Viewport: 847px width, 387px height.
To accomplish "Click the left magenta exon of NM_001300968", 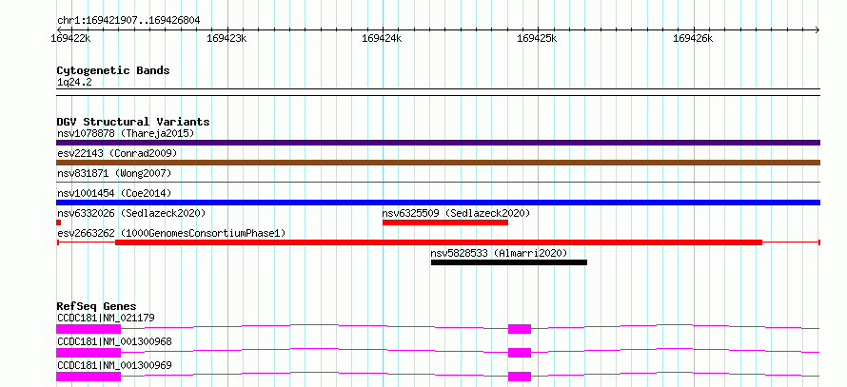I will 89,353.
